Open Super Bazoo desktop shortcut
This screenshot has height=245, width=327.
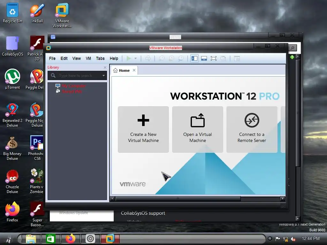pos(37,214)
